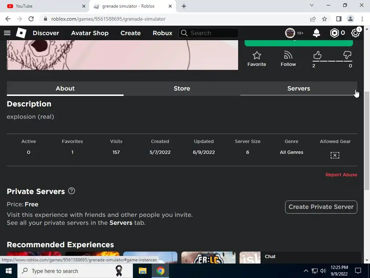The width and height of the screenshot is (370, 278).
Task: Click the green Play button
Action: pos(298,43)
